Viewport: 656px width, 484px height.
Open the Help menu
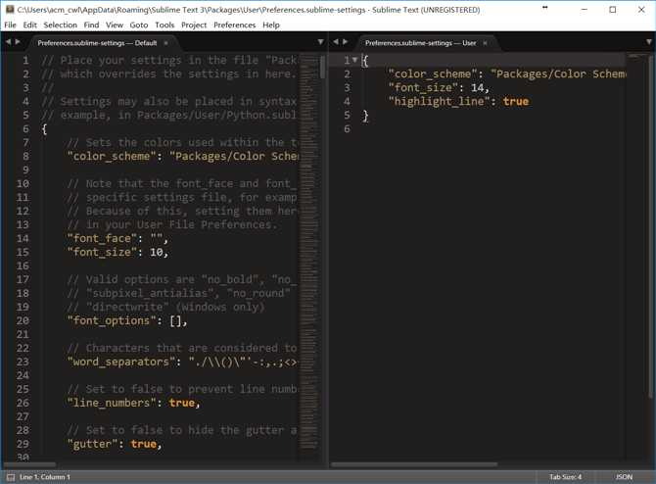coord(271,25)
